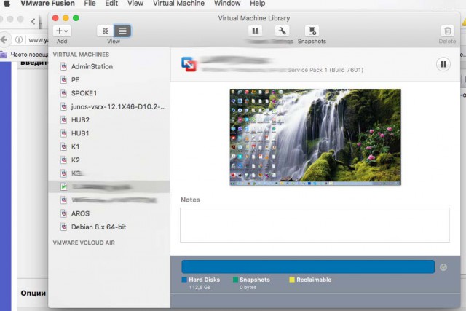Select the HUB2 virtual machine

[109, 120]
